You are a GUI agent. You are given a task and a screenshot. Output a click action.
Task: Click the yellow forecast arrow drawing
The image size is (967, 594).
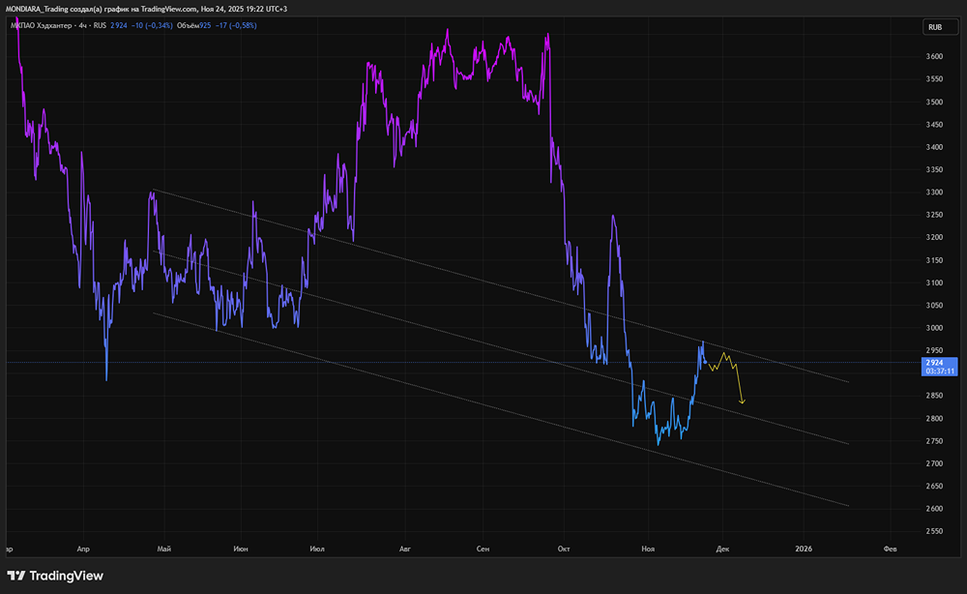coord(728,376)
